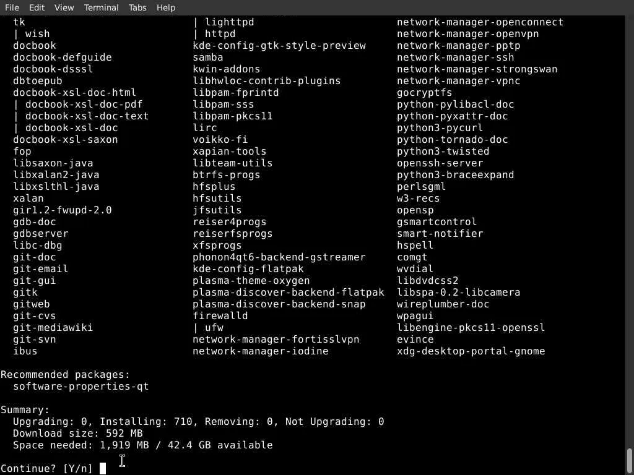Click the package name 'libc-dbg'
The height and width of the screenshot is (475, 634).
pyautogui.click(x=38, y=245)
